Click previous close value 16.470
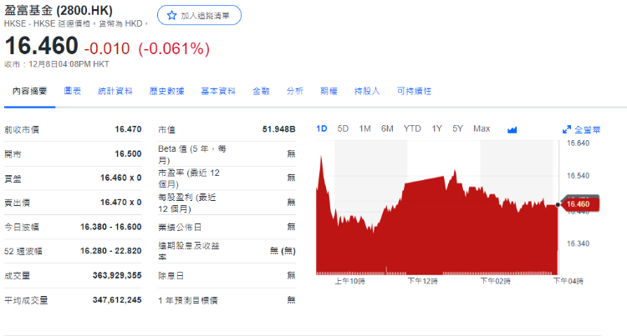Viewport: 627px width, 336px height. [128, 129]
